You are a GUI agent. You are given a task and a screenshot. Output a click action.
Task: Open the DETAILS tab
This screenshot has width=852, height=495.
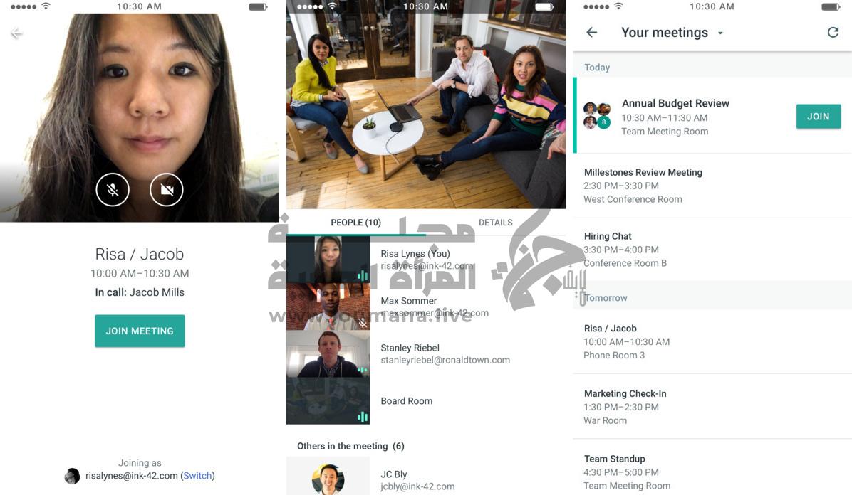[x=496, y=223]
